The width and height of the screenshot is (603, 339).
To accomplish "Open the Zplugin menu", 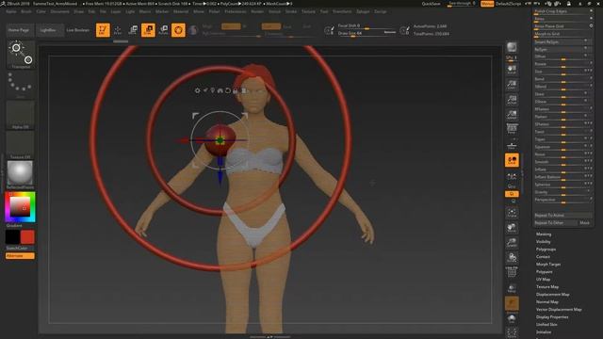I will (363, 11).
